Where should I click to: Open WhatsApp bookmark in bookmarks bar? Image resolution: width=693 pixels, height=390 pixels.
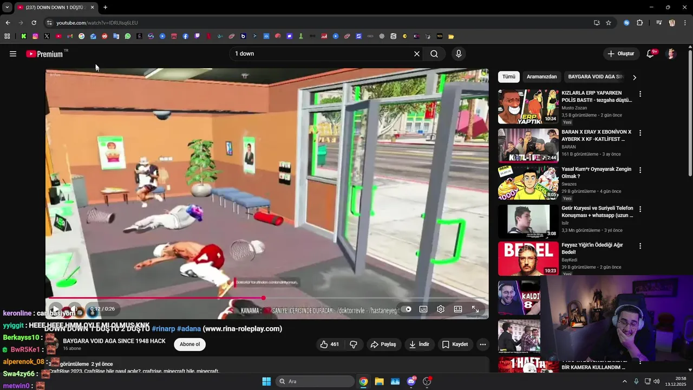128,36
